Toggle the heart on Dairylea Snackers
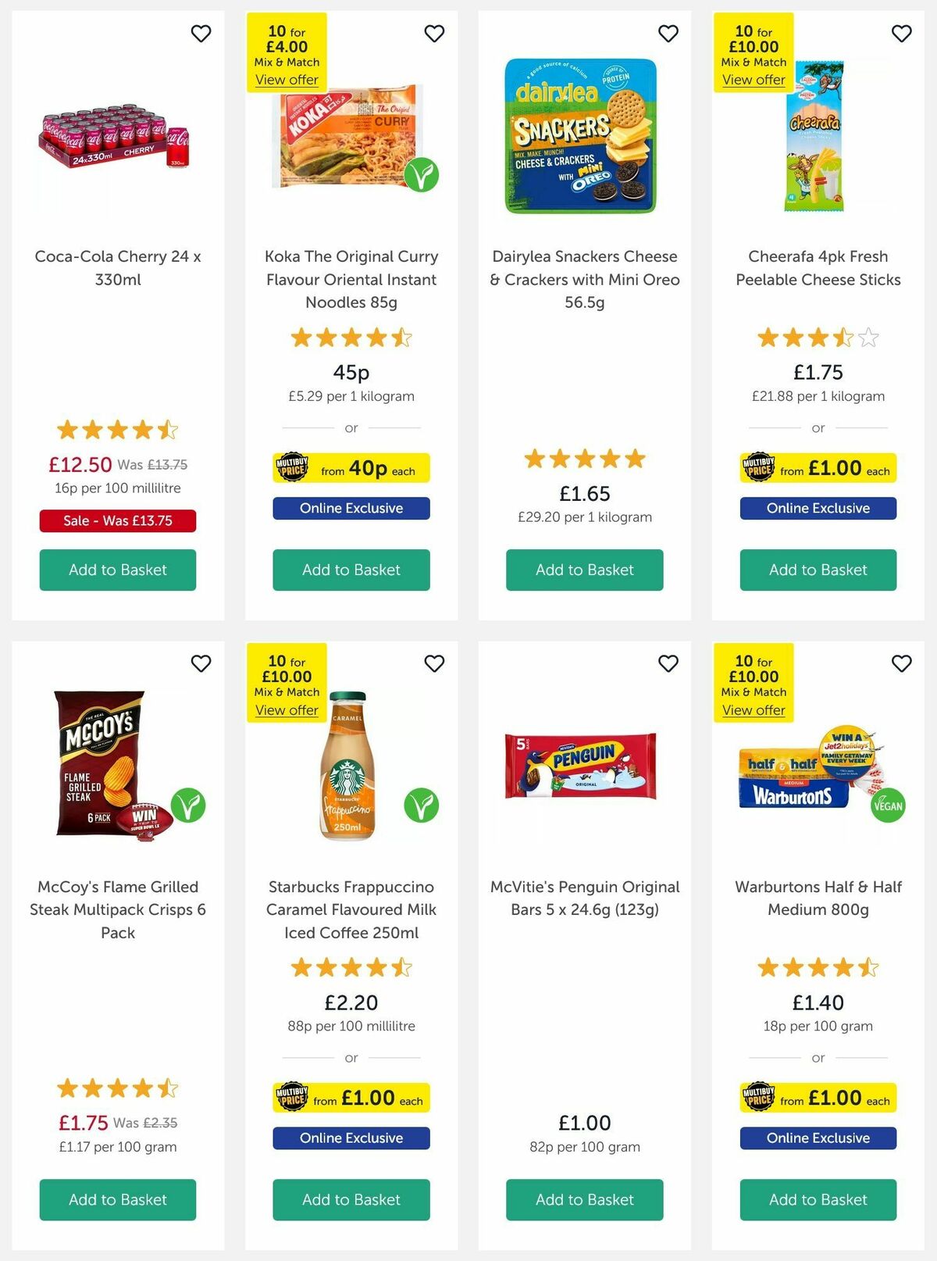The width and height of the screenshot is (937, 1261). tap(668, 34)
